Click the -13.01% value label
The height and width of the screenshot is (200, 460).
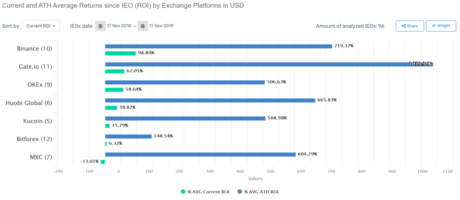[89, 161]
